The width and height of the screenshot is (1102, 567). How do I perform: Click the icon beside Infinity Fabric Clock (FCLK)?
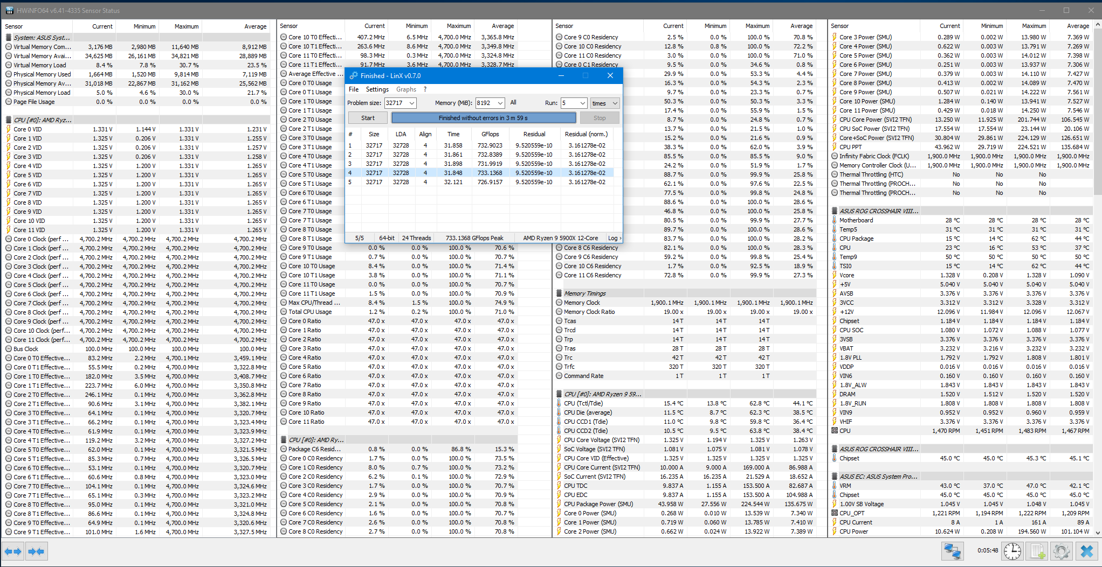[x=835, y=156]
